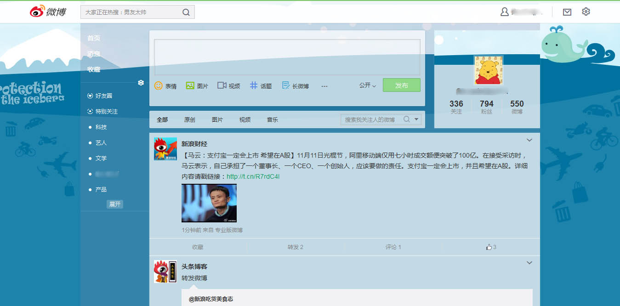Open Jack Ma photo thumbnail in post
The width and height of the screenshot is (620, 306).
tap(209, 203)
